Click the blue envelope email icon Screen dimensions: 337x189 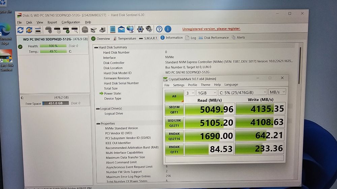(x=121, y=29)
